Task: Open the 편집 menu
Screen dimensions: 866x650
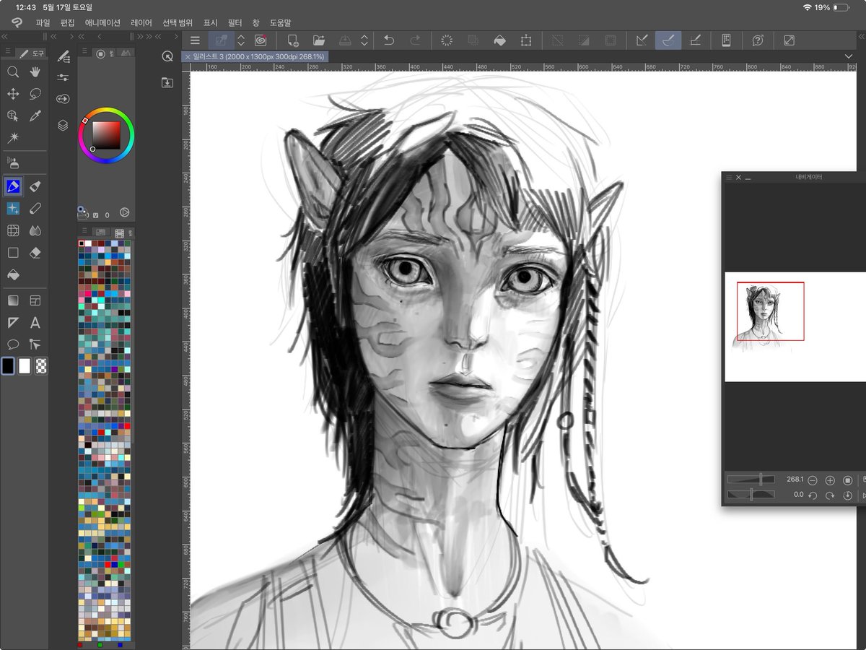Action: coord(67,22)
